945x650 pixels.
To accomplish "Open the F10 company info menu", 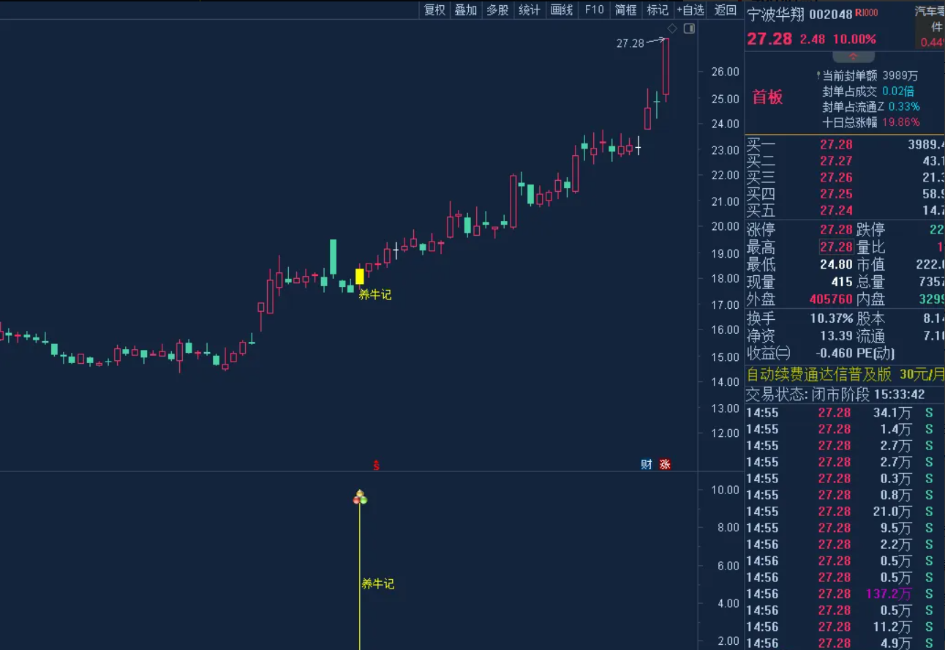I will point(593,10).
